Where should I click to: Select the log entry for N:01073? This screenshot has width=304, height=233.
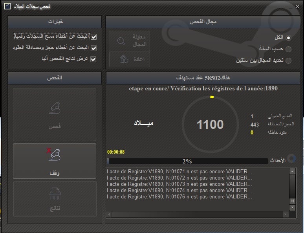(179, 184)
